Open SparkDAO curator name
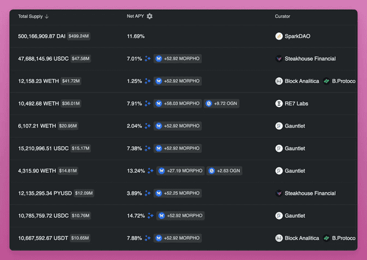Viewport: 367px width, 260px height. pos(298,36)
